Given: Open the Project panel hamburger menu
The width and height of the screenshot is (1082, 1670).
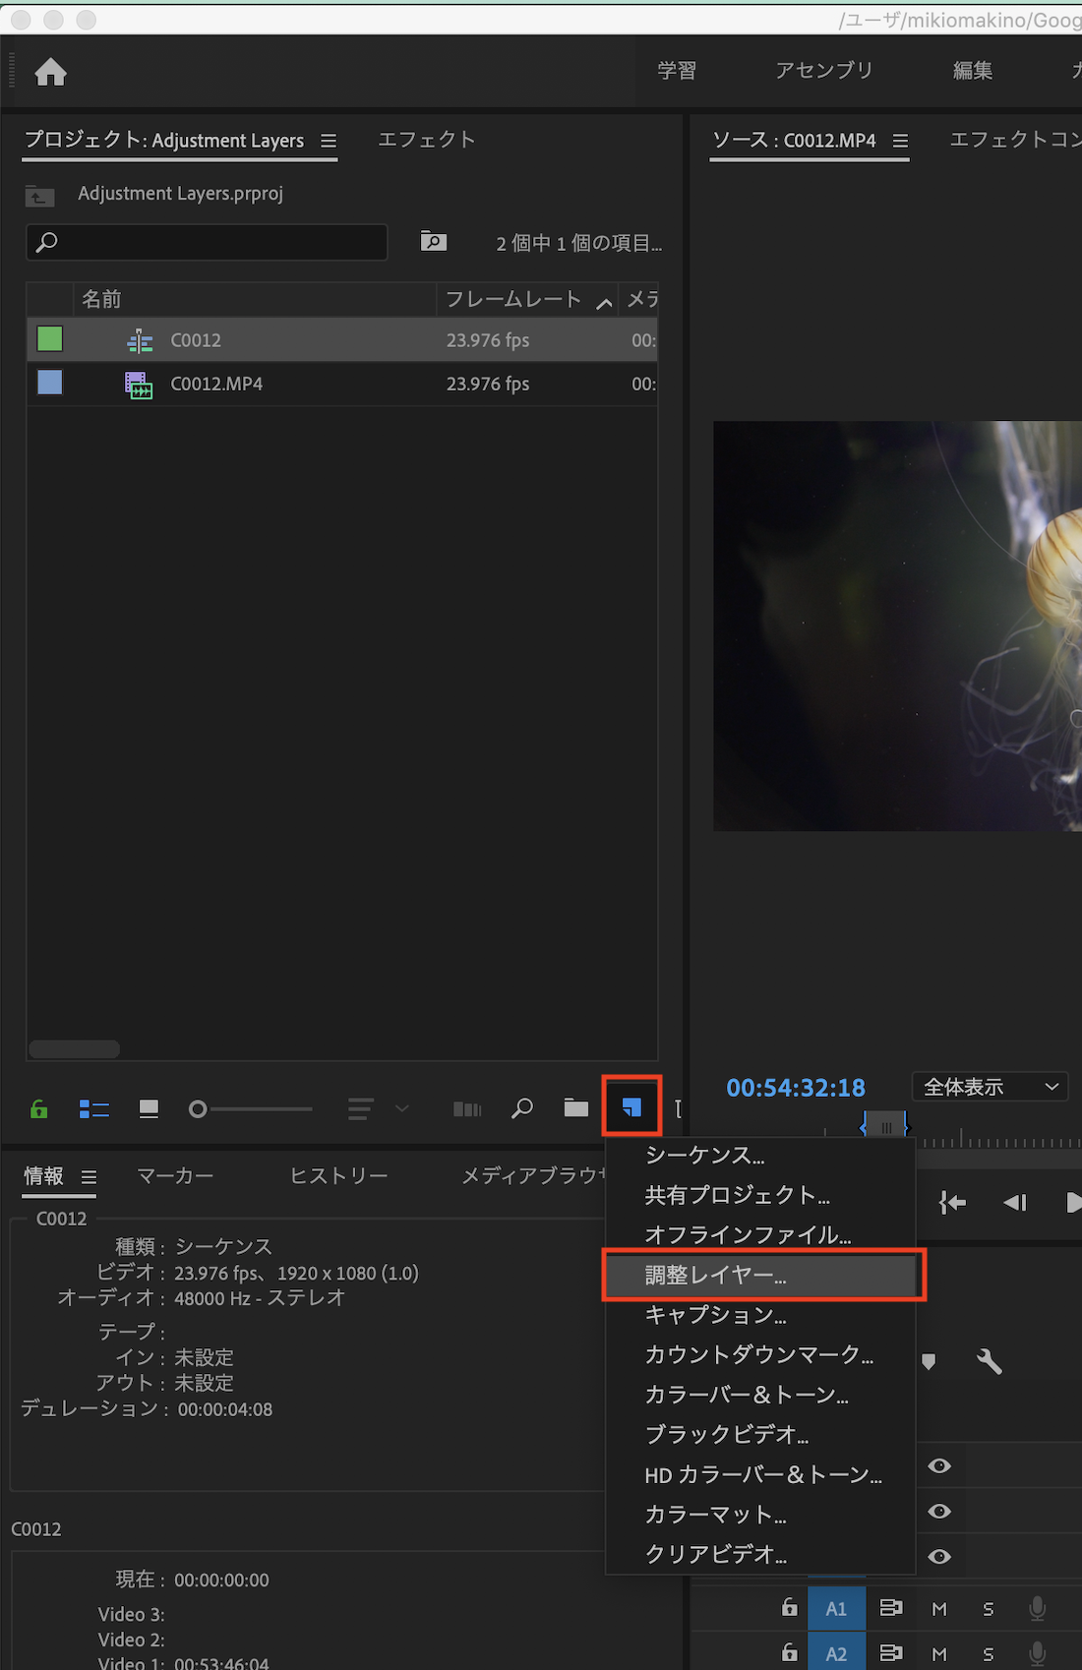Looking at the screenshot, I should point(329,141).
